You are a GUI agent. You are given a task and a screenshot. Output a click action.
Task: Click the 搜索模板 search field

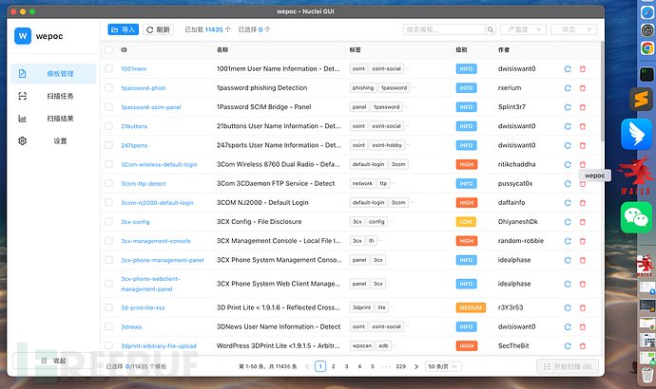(x=445, y=29)
